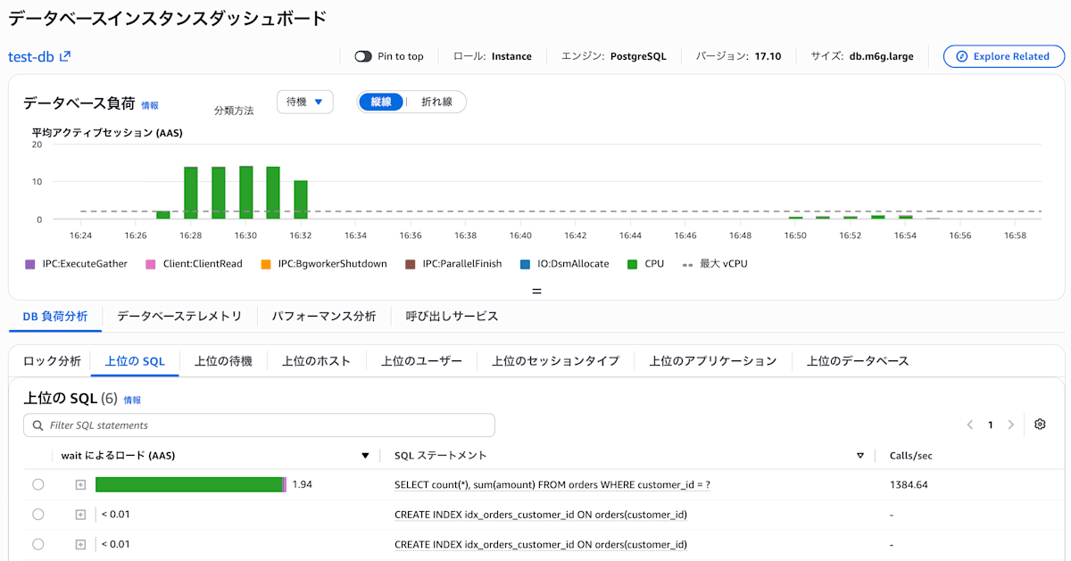Open test-db external link icon
Image resolution: width=1071 pixels, height=561 pixels.
click(65, 56)
